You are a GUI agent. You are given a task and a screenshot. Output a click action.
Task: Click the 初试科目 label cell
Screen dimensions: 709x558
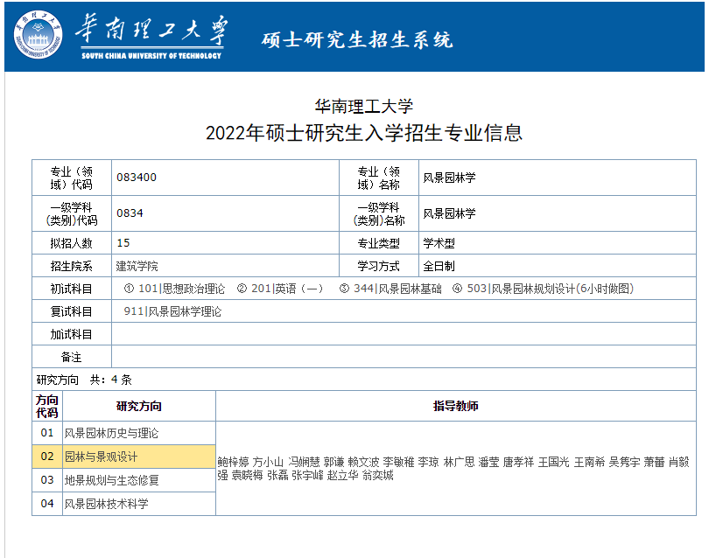72,289
